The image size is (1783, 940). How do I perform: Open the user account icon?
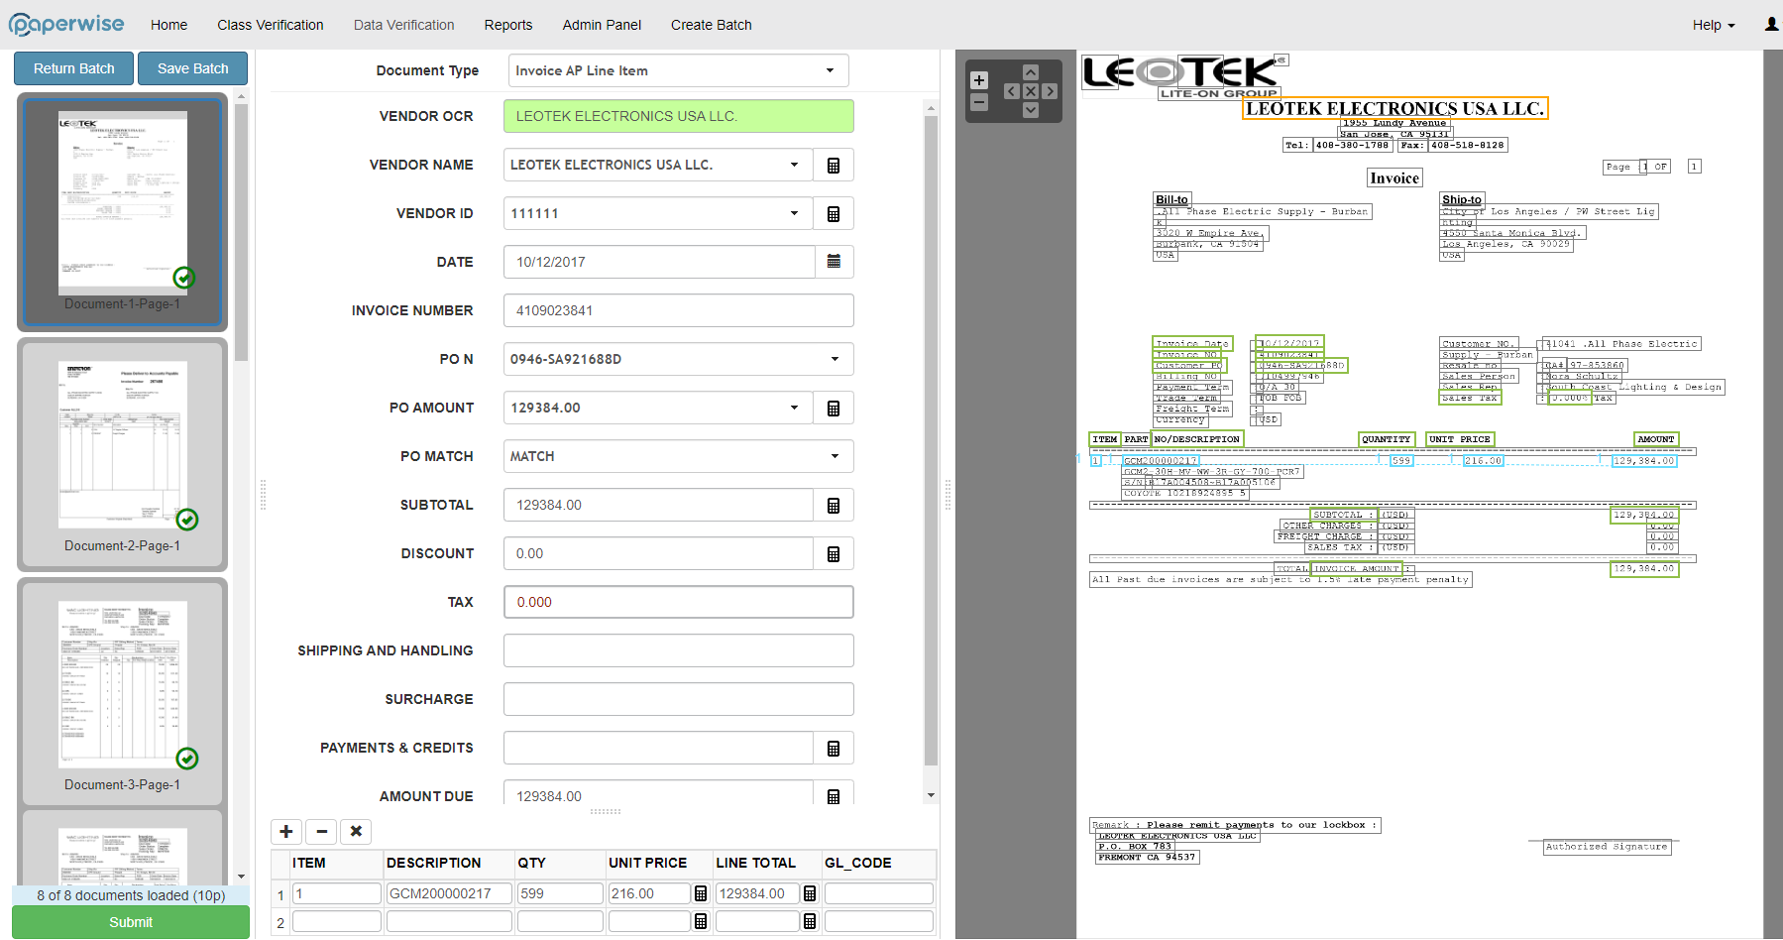tap(1771, 24)
